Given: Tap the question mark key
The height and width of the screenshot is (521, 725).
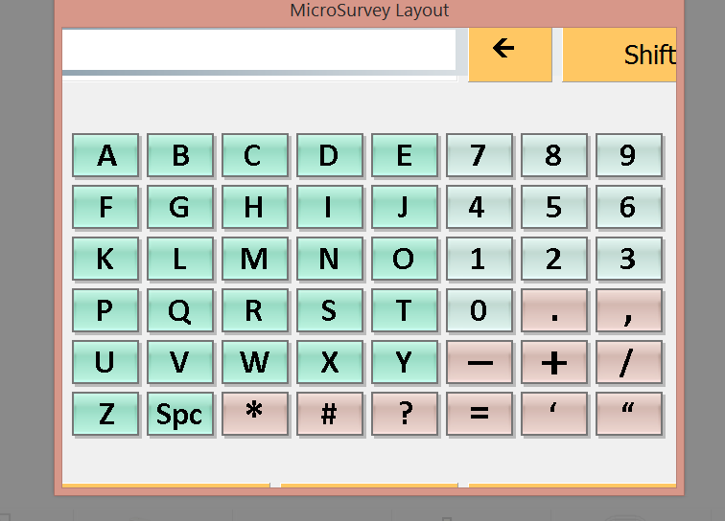Looking at the screenshot, I should click(x=404, y=413).
